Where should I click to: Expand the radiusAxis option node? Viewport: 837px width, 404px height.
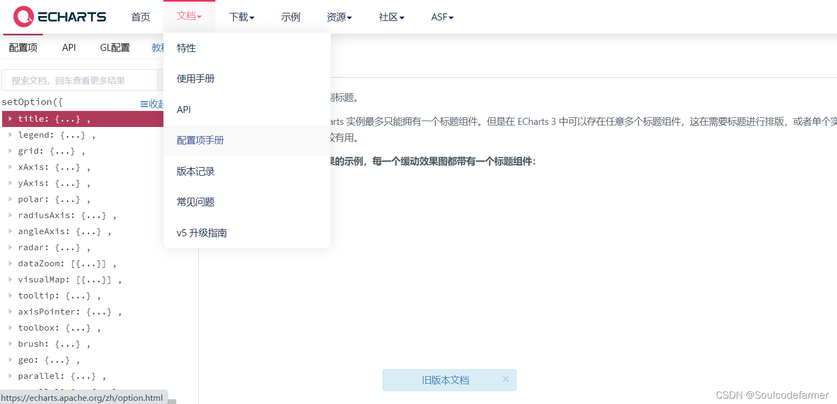10,215
